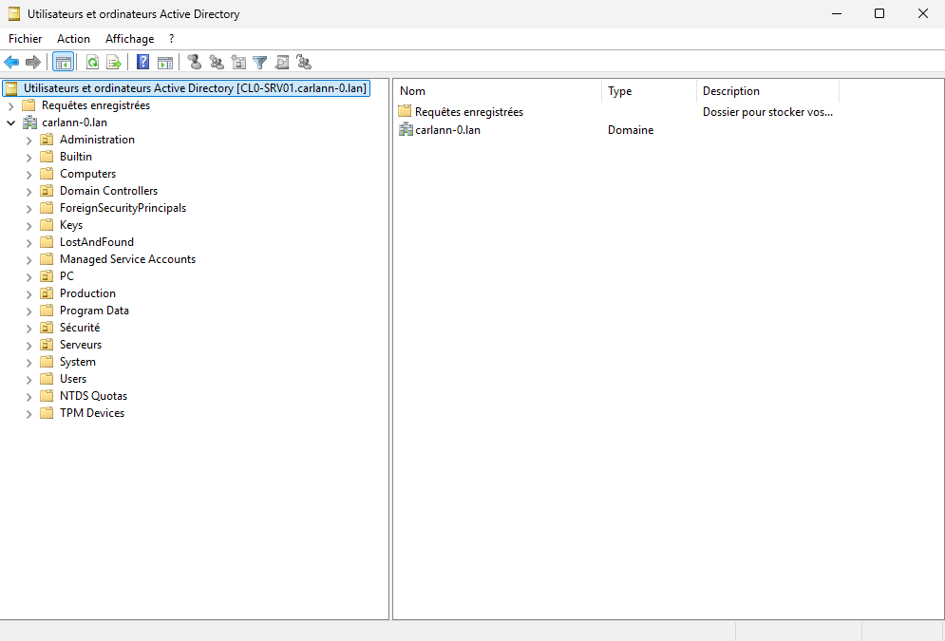Open Help via the blue question mark icon
This screenshot has width=945, height=641.
[x=142, y=62]
